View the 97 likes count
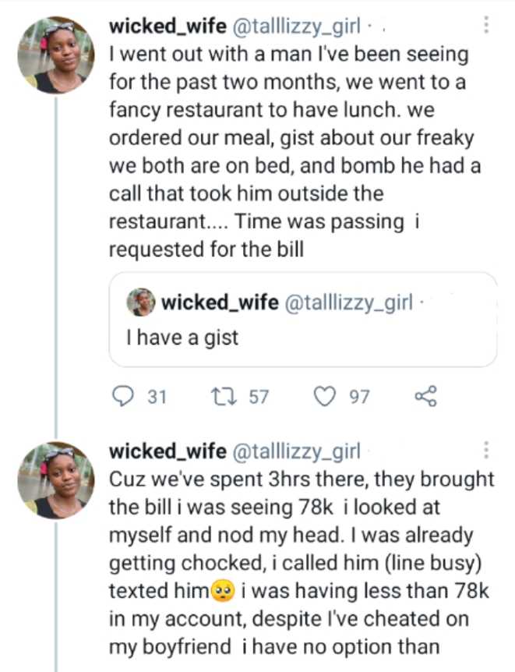The height and width of the screenshot is (672, 515). point(358,397)
